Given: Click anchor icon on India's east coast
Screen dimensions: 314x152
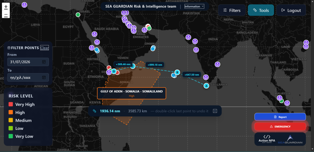Looking at the screenshot, I should click(217, 65).
